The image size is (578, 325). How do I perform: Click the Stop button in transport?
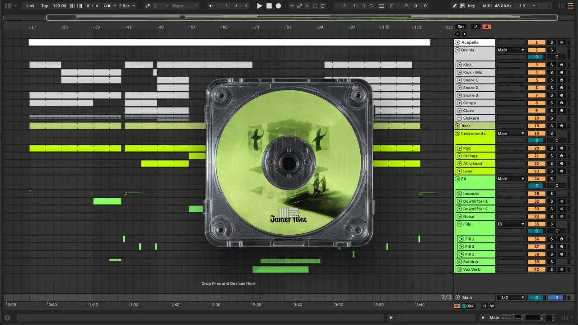tap(269, 6)
